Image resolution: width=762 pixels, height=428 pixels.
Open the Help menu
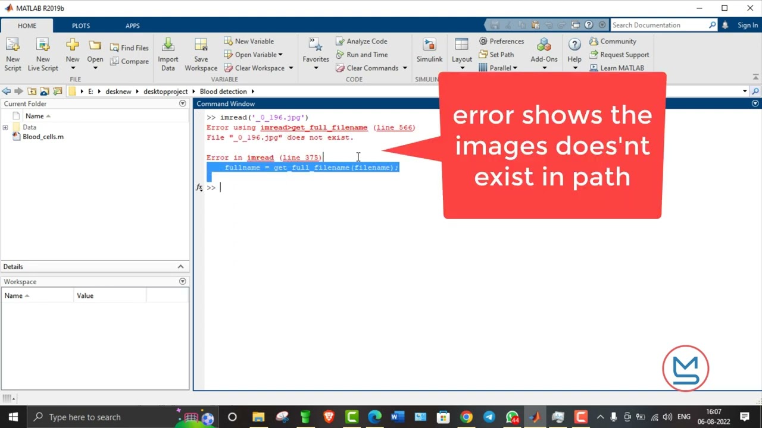click(574, 54)
